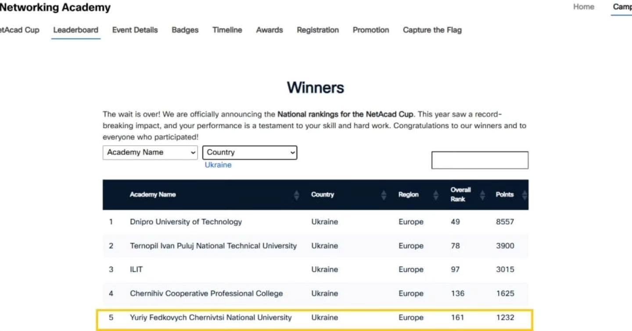Viewport: 632px width, 331px height.
Task: Click points value 3900
Action: click(x=505, y=246)
